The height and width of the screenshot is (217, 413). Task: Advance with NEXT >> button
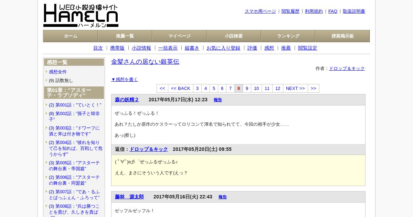pyautogui.click(x=295, y=89)
